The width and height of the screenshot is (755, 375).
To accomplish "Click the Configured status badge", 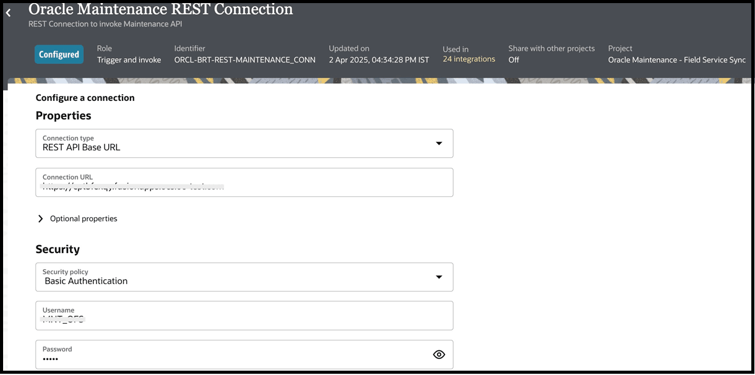I will point(59,54).
